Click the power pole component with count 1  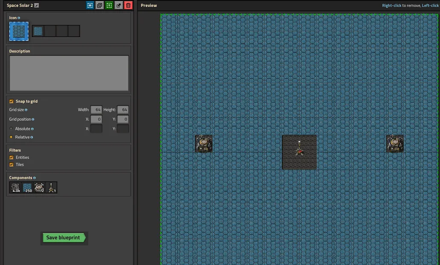click(x=51, y=187)
